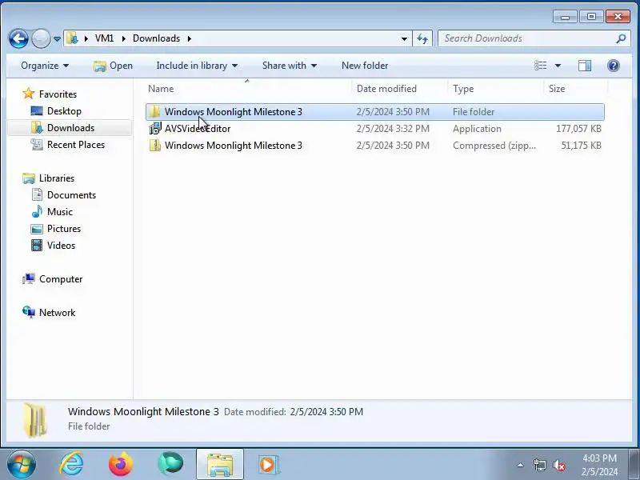Expand the arrow between VM1 and Downloads
This screenshot has width=640, height=480.
tap(124, 38)
